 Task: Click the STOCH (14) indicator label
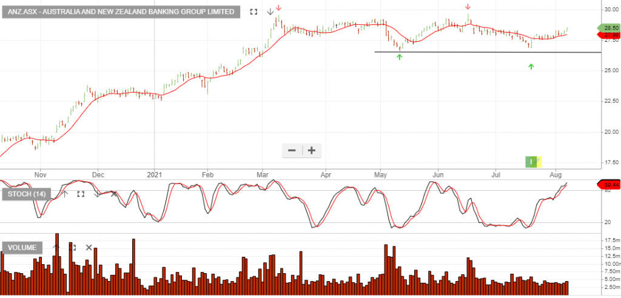pos(27,194)
